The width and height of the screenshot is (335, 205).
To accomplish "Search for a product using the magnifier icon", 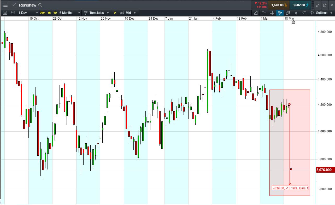I will tap(40, 5).
